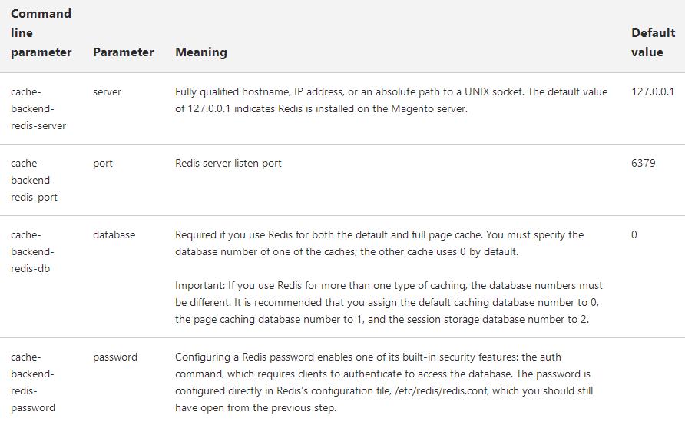Click the 'database' parameter cell
Image resolution: width=685 pixels, height=422 pixels.
(x=114, y=234)
